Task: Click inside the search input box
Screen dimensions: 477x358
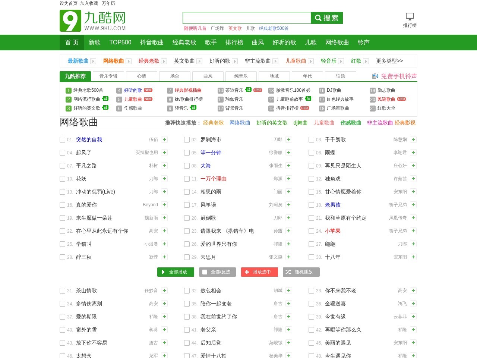Action: point(247,18)
